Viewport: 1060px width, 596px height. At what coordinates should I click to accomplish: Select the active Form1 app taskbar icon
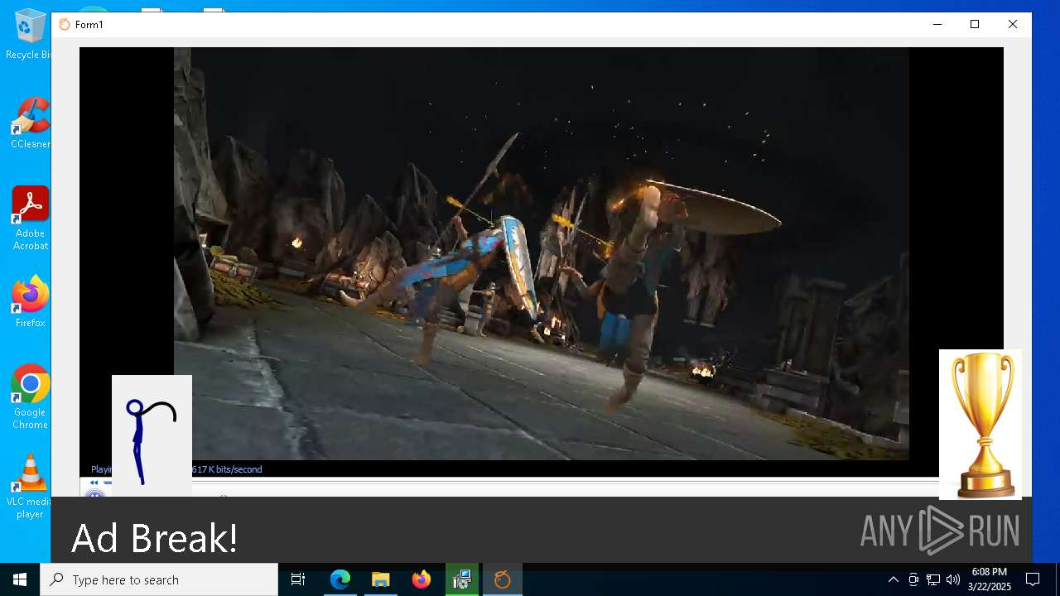pyautogui.click(x=503, y=579)
